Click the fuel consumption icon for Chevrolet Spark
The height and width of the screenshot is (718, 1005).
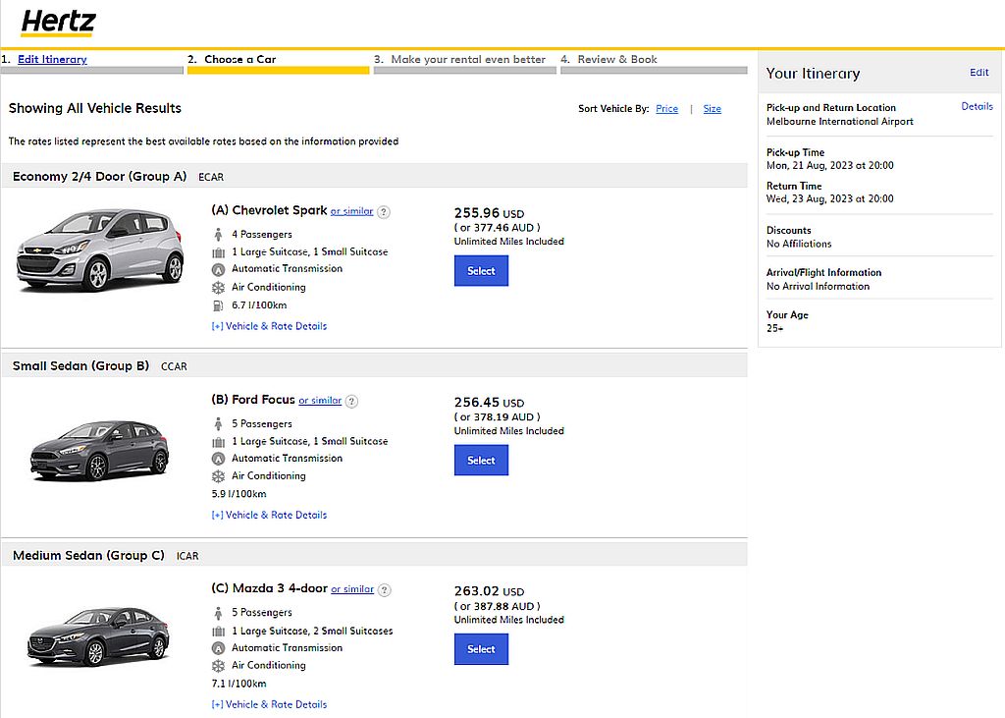pyautogui.click(x=217, y=305)
